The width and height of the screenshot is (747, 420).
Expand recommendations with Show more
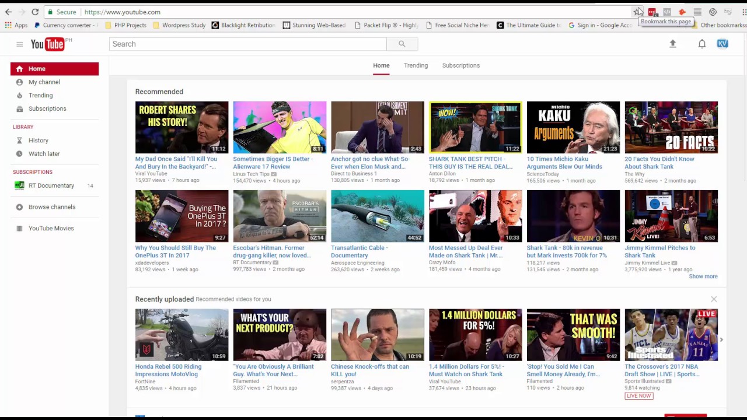(x=703, y=276)
